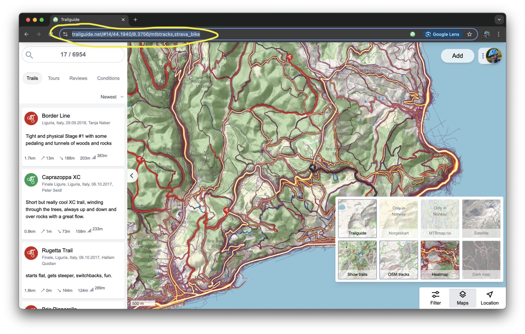Click the Caprazoppa XC description text
The image size is (525, 334).
tap(71, 209)
